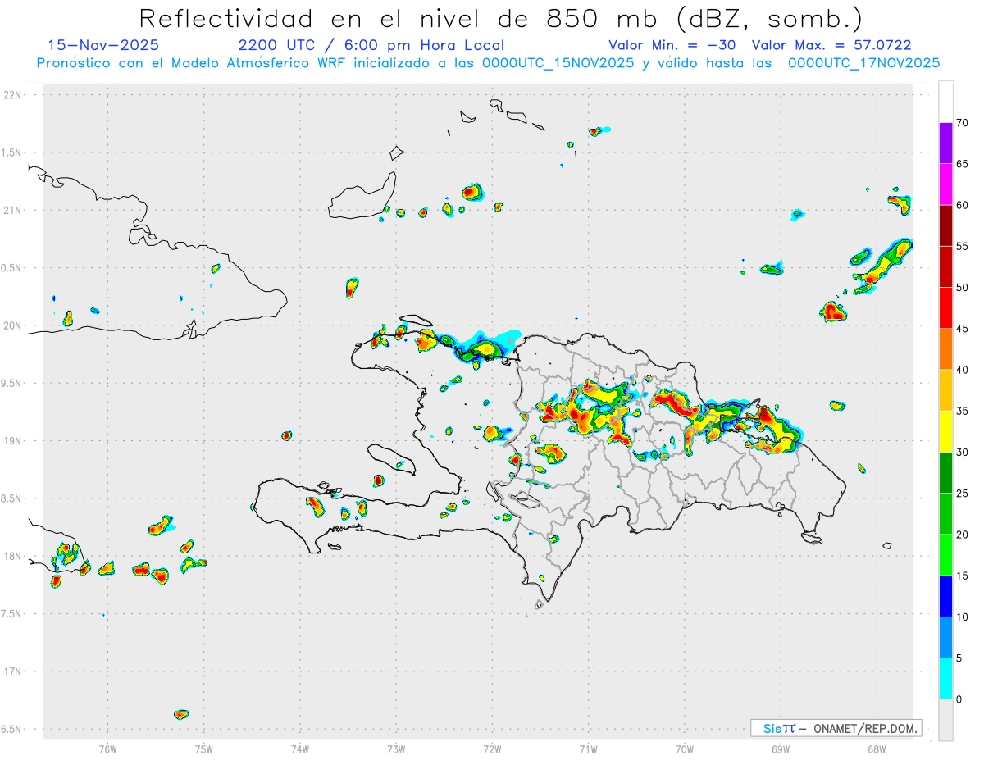Click the cyan 0-5 dBZ colorbar segment
This screenshot has height=760, width=984.
[x=945, y=679]
